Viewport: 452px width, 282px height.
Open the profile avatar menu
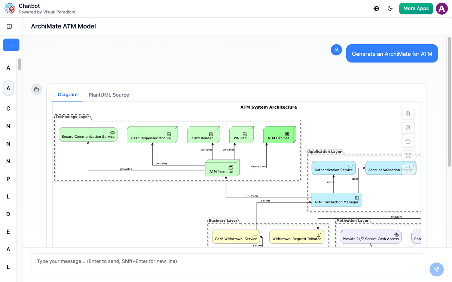[x=442, y=8]
